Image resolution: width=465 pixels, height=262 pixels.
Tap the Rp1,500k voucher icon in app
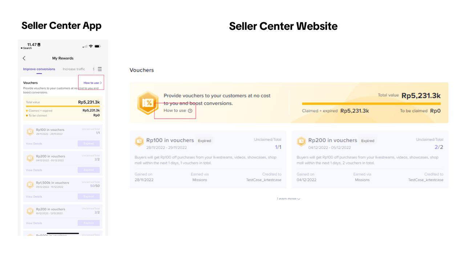tap(30, 184)
